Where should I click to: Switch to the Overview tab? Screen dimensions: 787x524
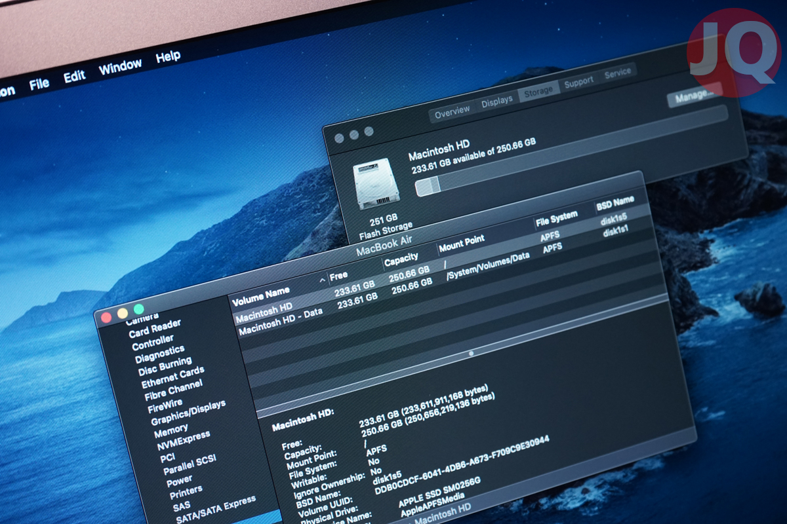coord(452,112)
